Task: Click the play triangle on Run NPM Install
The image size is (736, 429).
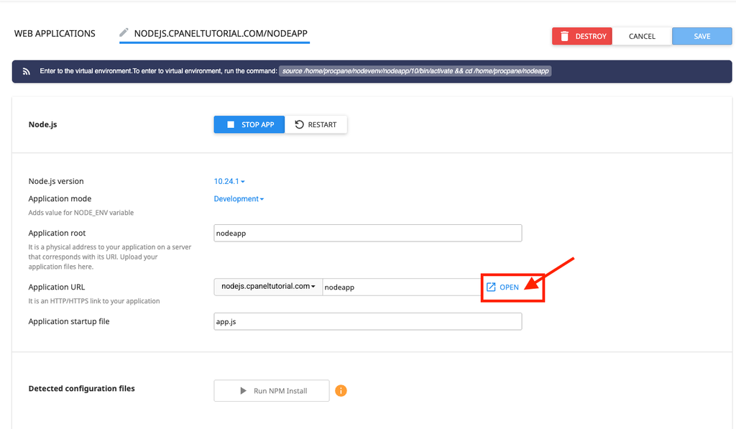Action: 243,390
